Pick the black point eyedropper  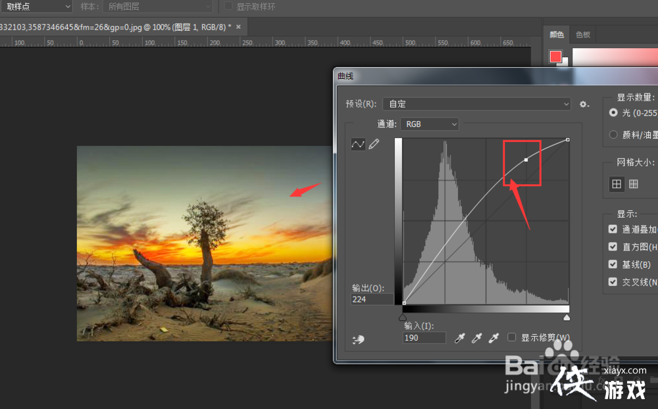coord(461,338)
